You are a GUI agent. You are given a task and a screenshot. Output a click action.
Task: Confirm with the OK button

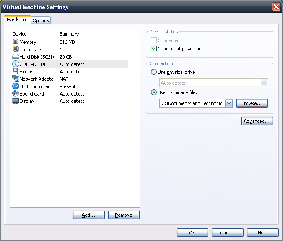(192, 232)
